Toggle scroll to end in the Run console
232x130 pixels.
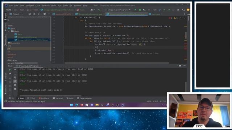click(15, 81)
